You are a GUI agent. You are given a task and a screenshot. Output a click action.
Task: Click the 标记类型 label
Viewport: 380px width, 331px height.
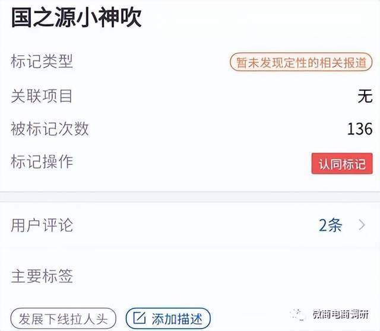coord(42,61)
